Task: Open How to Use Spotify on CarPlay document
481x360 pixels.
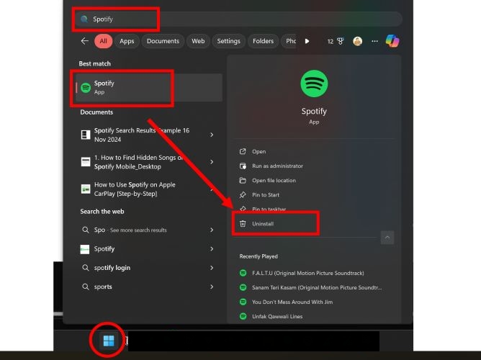Action: (x=135, y=189)
